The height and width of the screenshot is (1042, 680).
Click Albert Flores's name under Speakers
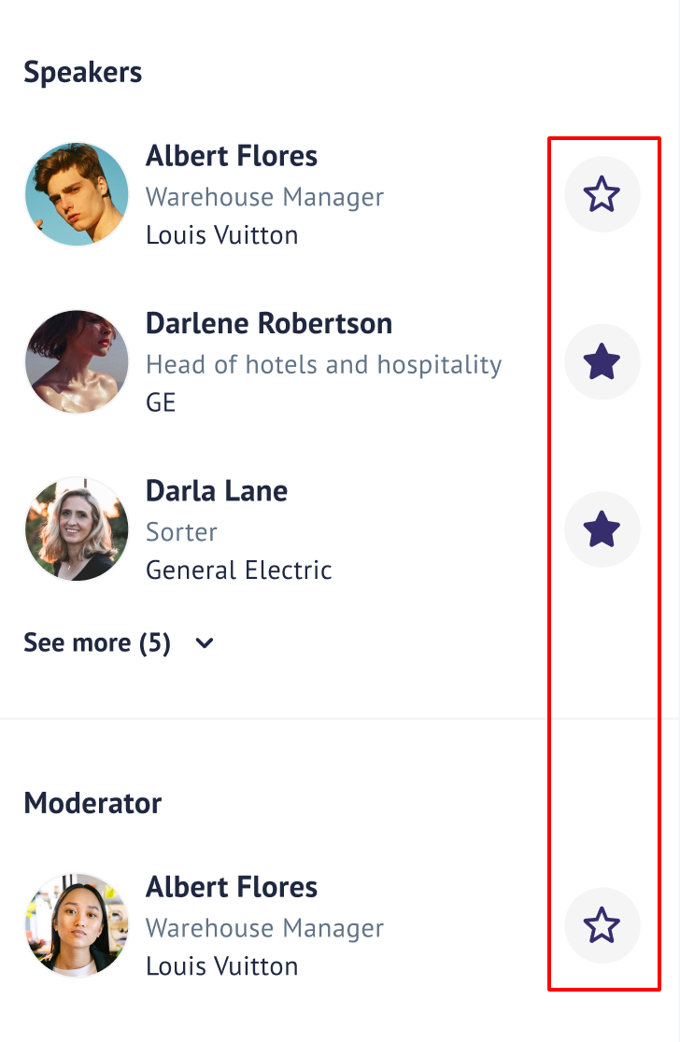click(232, 156)
